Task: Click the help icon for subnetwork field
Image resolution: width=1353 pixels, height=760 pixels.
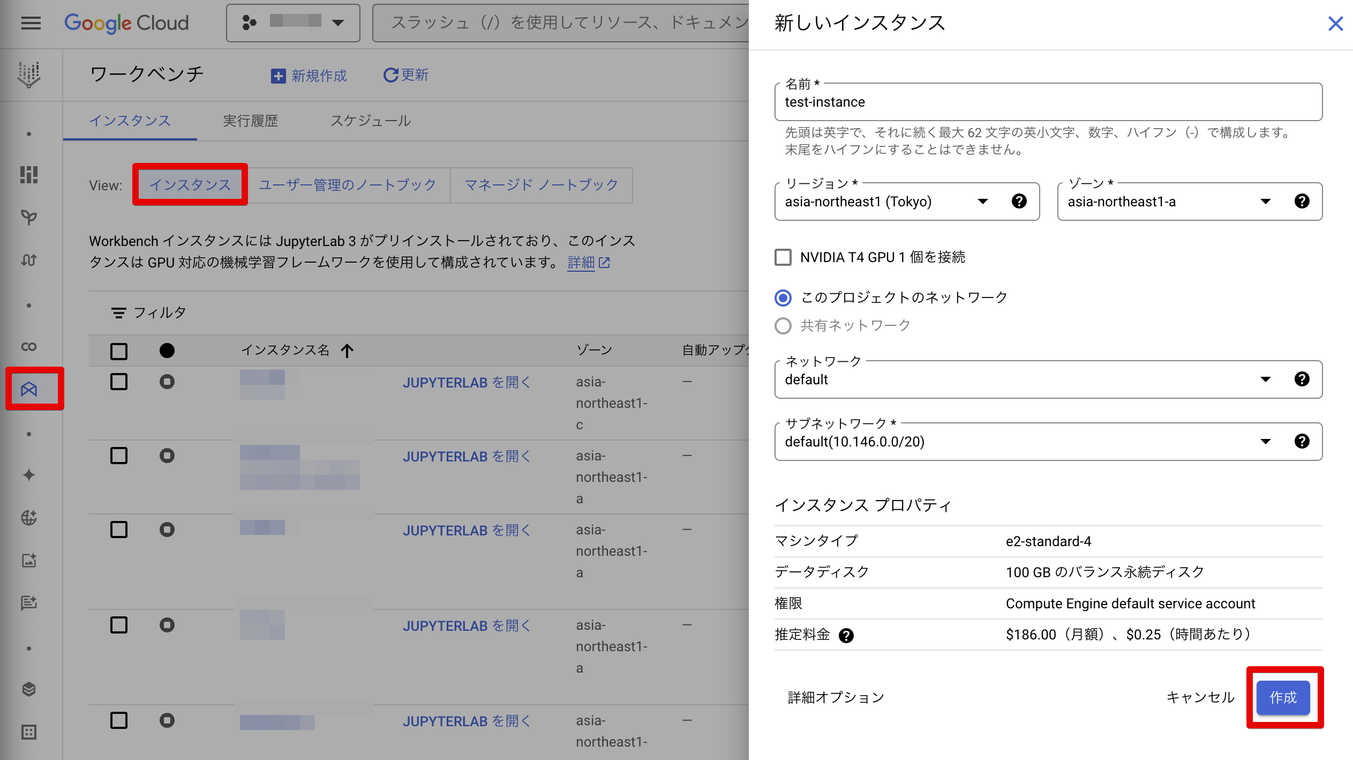Action: click(1302, 442)
